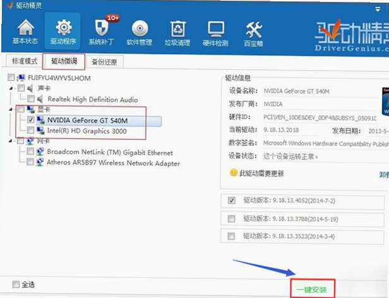This screenshot has width=389, height=298.
Task: Switch to 备份还原 tab
Action: [x=104, y=62]
